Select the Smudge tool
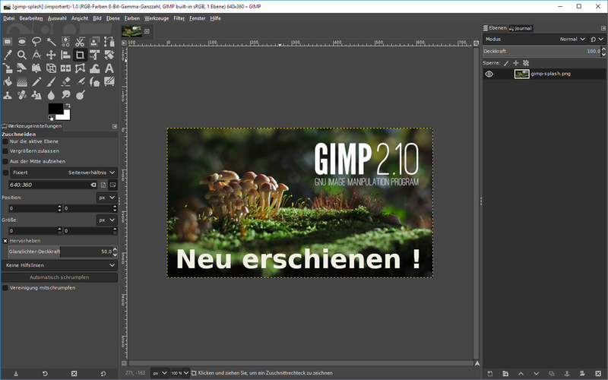The width and height of the screenshot is (608, 380). coord(65,95)
